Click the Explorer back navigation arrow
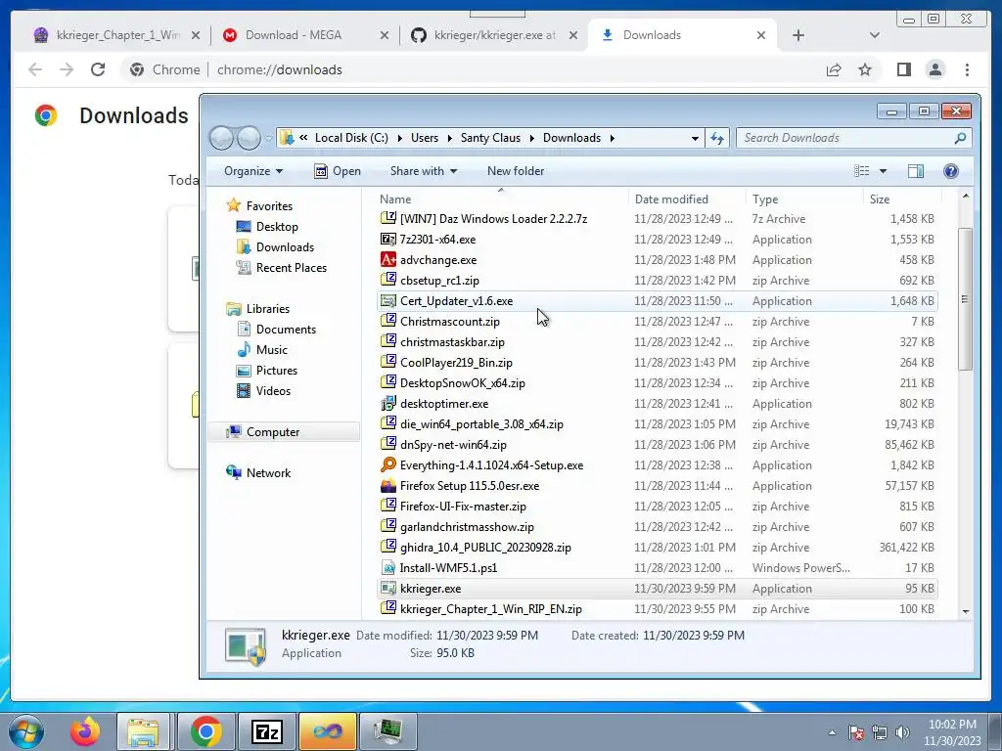The width and height of the screenshot is (1002, 751). pos(222,138)
